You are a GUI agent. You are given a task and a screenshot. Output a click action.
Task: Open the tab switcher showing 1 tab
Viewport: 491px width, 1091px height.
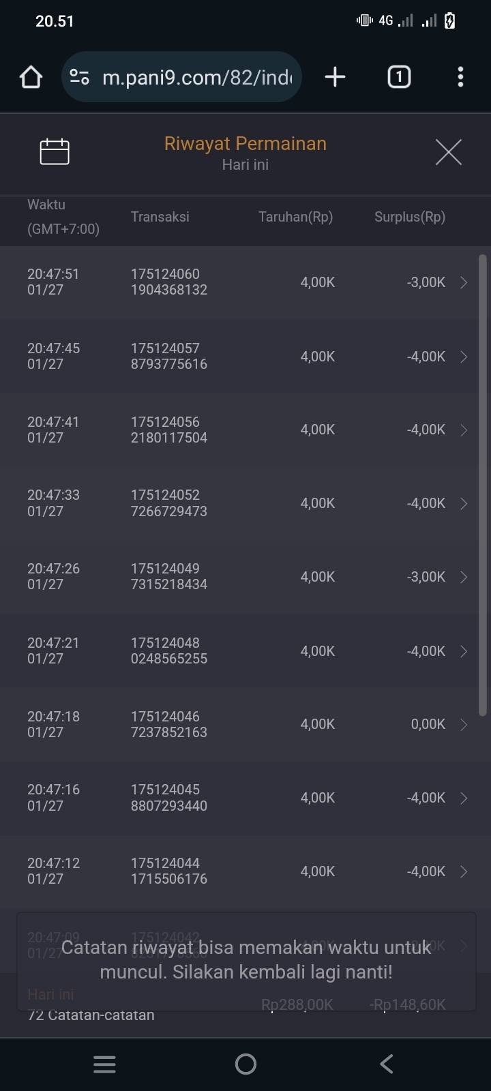399,77
